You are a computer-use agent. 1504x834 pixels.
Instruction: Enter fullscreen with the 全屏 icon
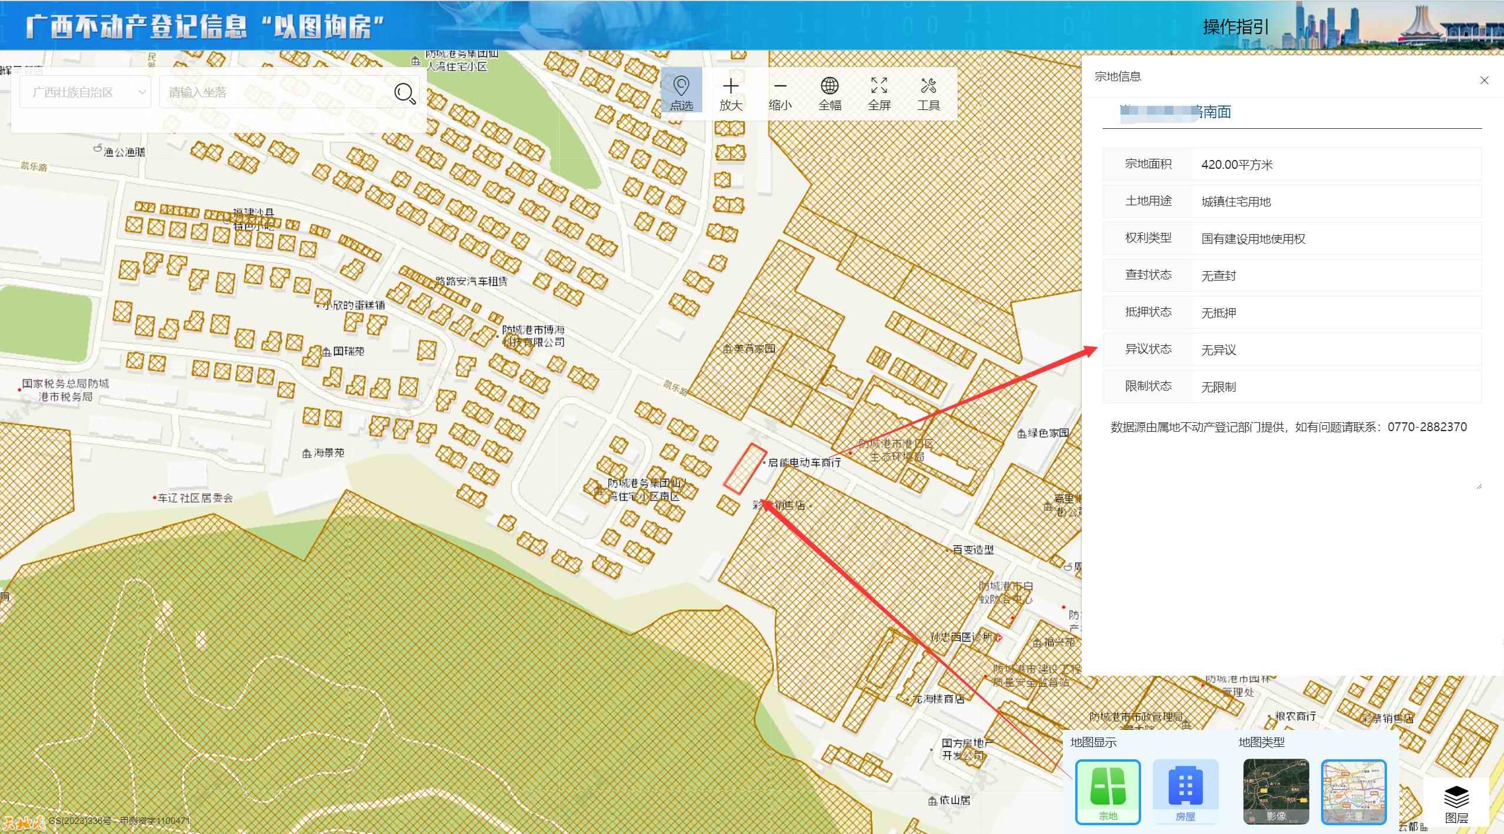tap(879, 86)
